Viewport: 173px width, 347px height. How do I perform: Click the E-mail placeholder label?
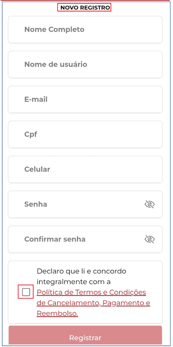pyautogui.click(x=36, y=99)
